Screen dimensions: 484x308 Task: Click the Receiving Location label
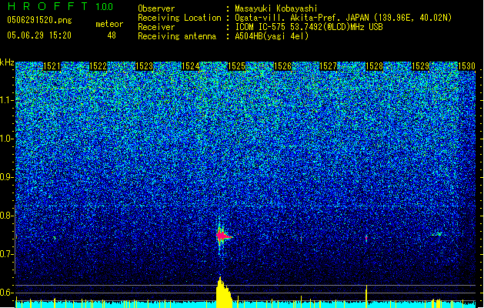tap(179, 18)
